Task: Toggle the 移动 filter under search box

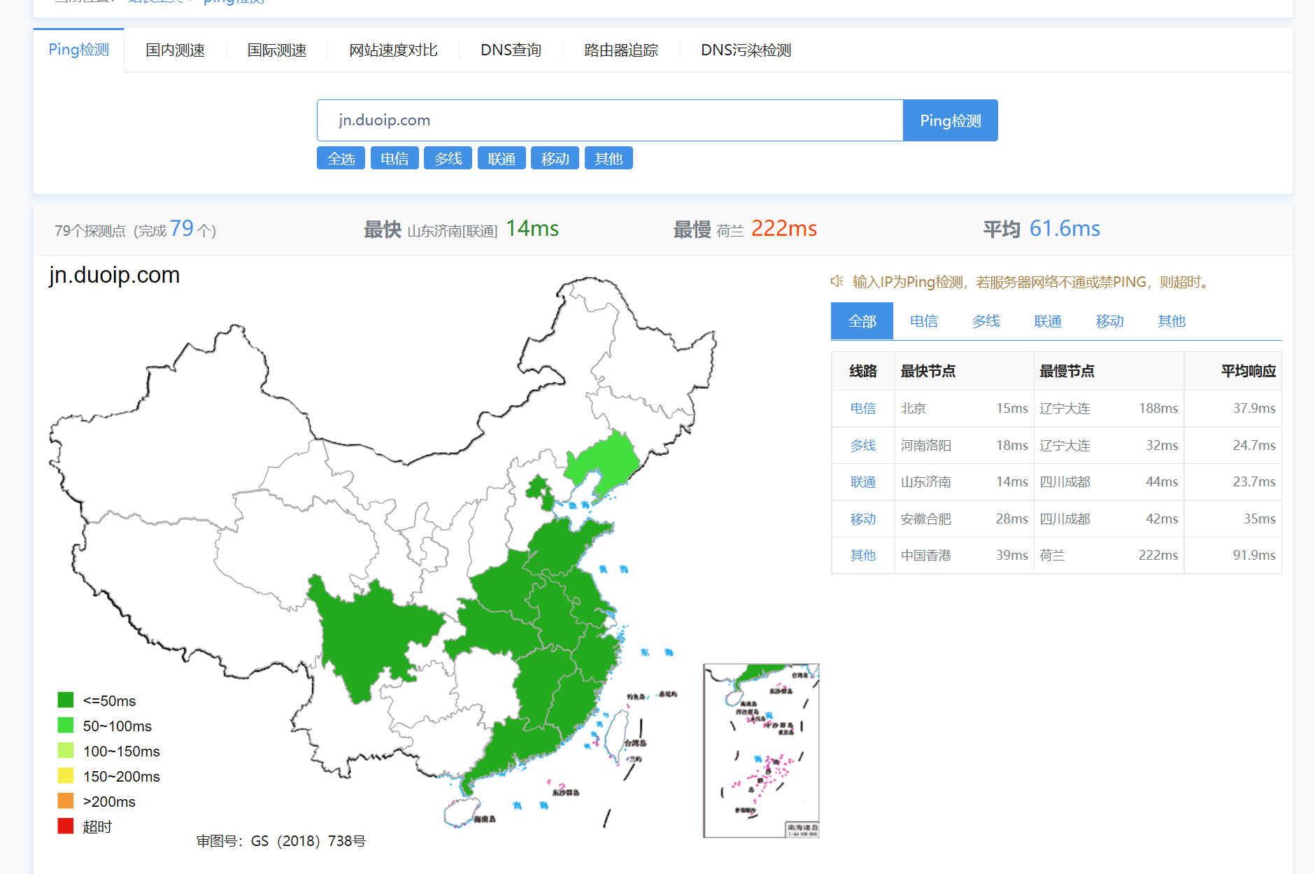Action: (x=555, y=159)
